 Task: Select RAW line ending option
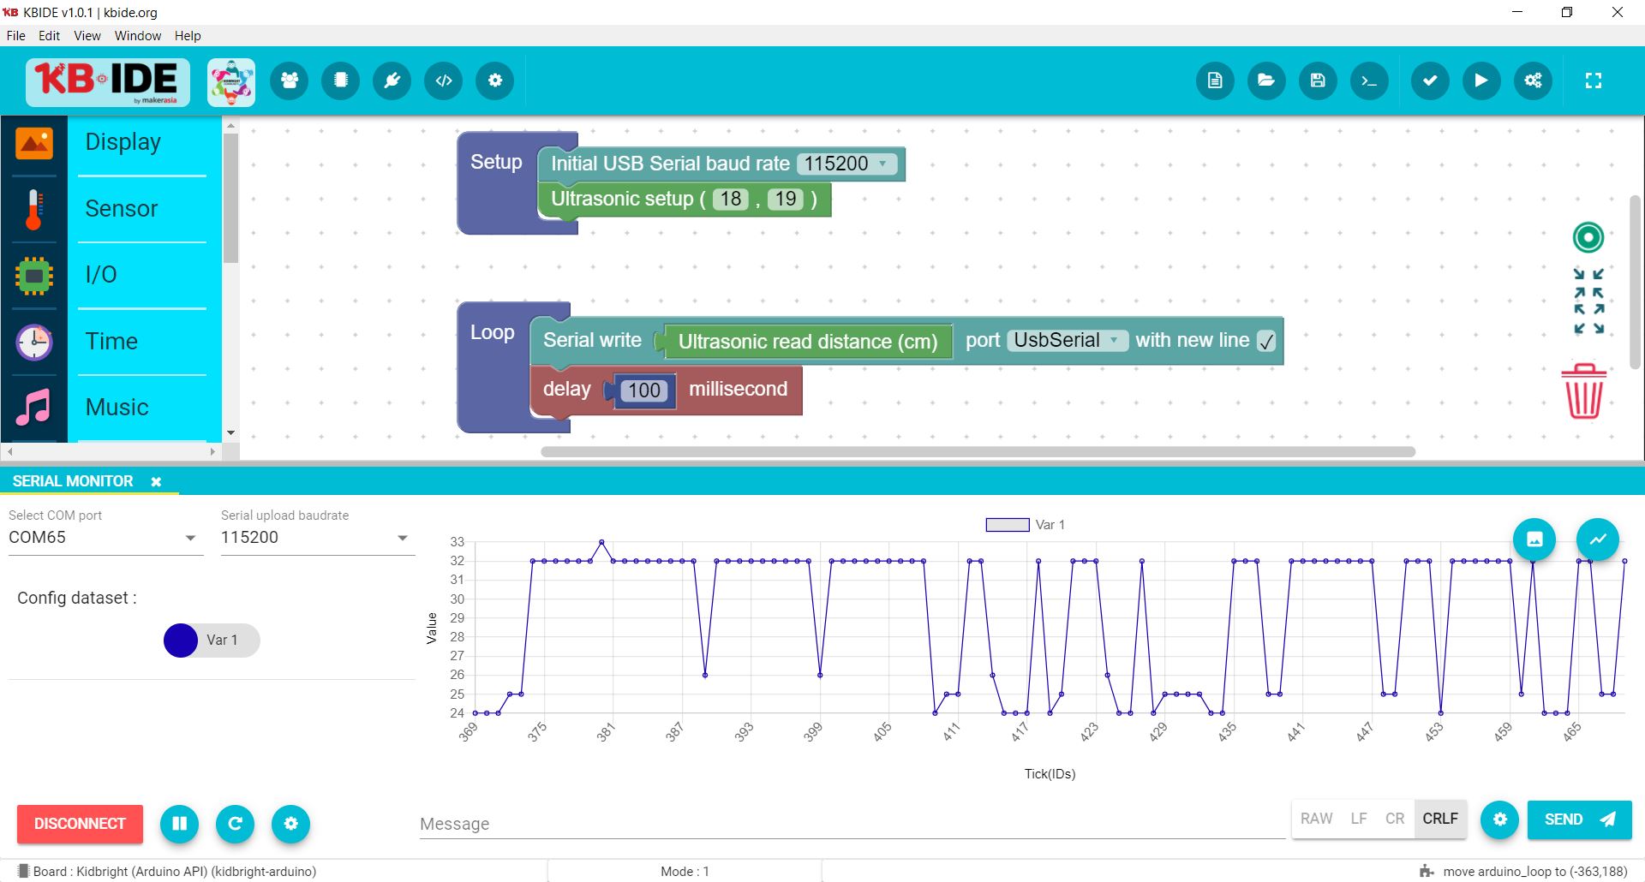[1316, 819]
